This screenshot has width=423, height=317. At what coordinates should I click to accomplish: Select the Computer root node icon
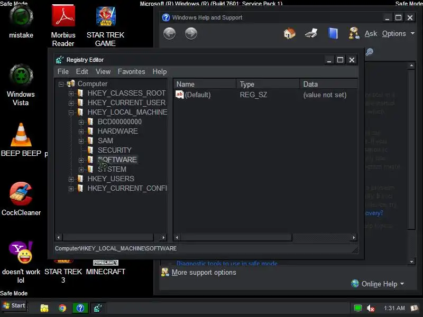pos(71,84)
